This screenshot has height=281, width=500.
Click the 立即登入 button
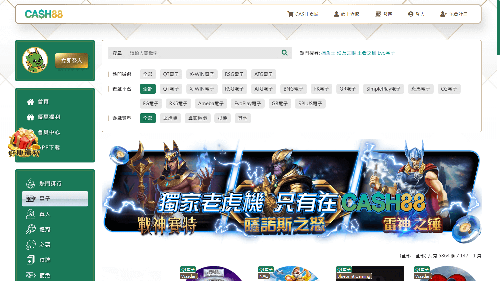tap(72, 61)
